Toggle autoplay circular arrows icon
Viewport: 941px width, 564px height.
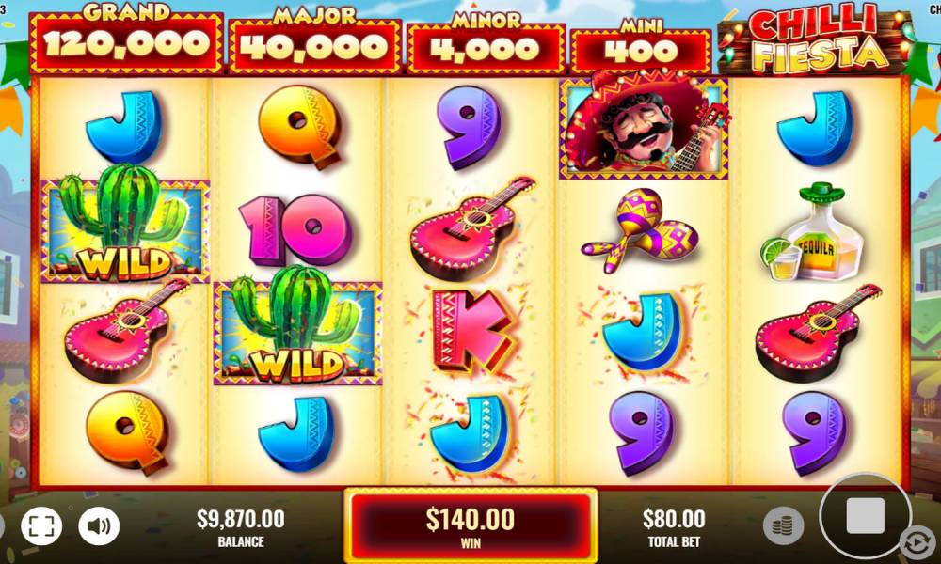click(917, 542)
